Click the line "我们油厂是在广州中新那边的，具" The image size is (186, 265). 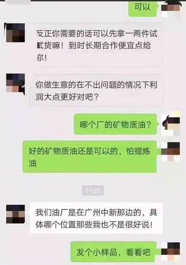coord(96,213)
